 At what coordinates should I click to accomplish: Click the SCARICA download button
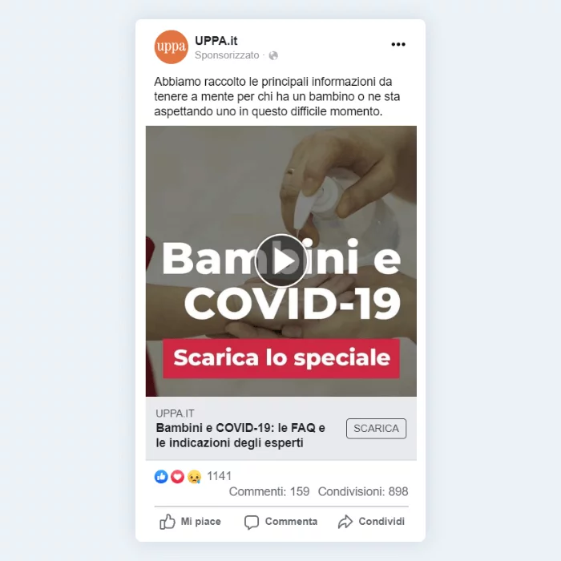click(376, 428)
